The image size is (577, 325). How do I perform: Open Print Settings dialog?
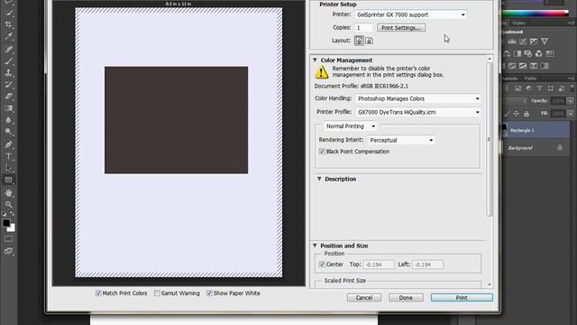[x=401, y=28]
